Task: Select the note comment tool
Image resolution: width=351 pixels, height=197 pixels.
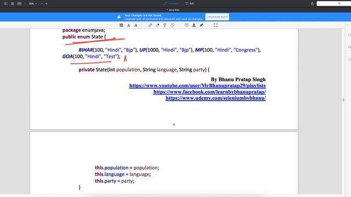Action: [x=186, y=25]
